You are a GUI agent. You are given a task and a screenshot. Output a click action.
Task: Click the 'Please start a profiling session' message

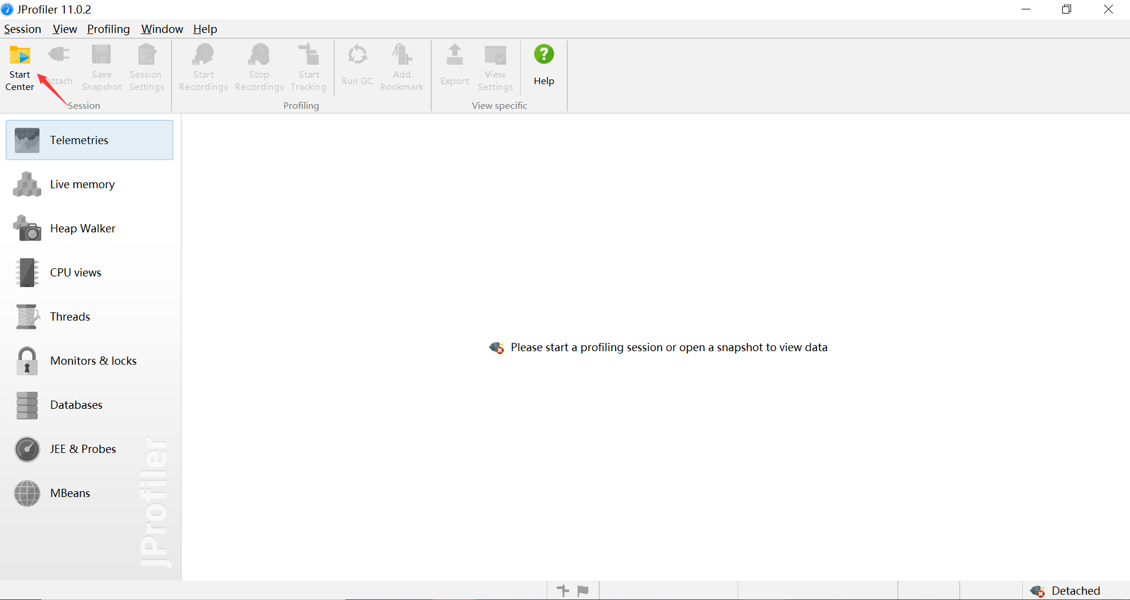[x=657, y=348]
